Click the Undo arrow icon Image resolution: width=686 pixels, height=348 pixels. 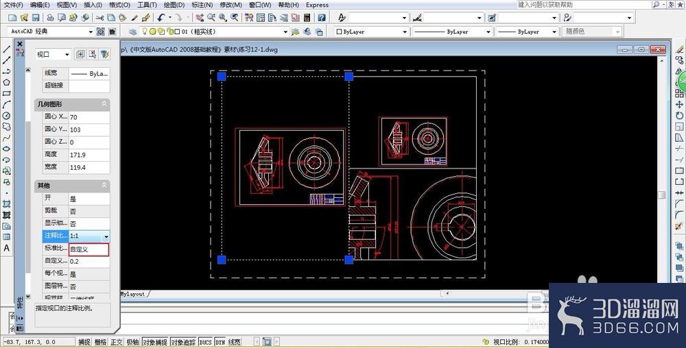161,17
